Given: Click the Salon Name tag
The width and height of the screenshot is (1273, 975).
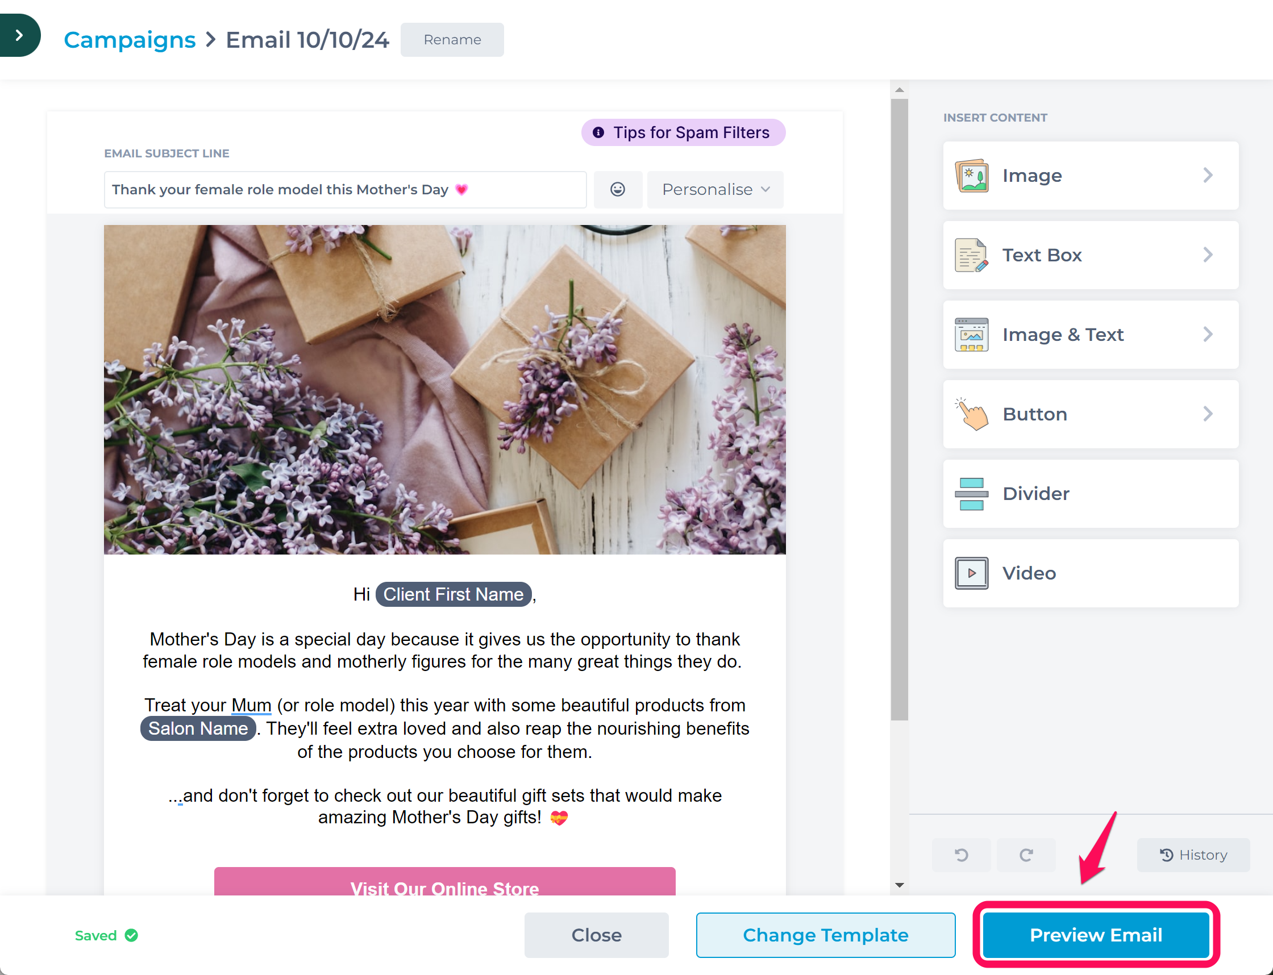Looking at the screenshot, I should 198,728.
